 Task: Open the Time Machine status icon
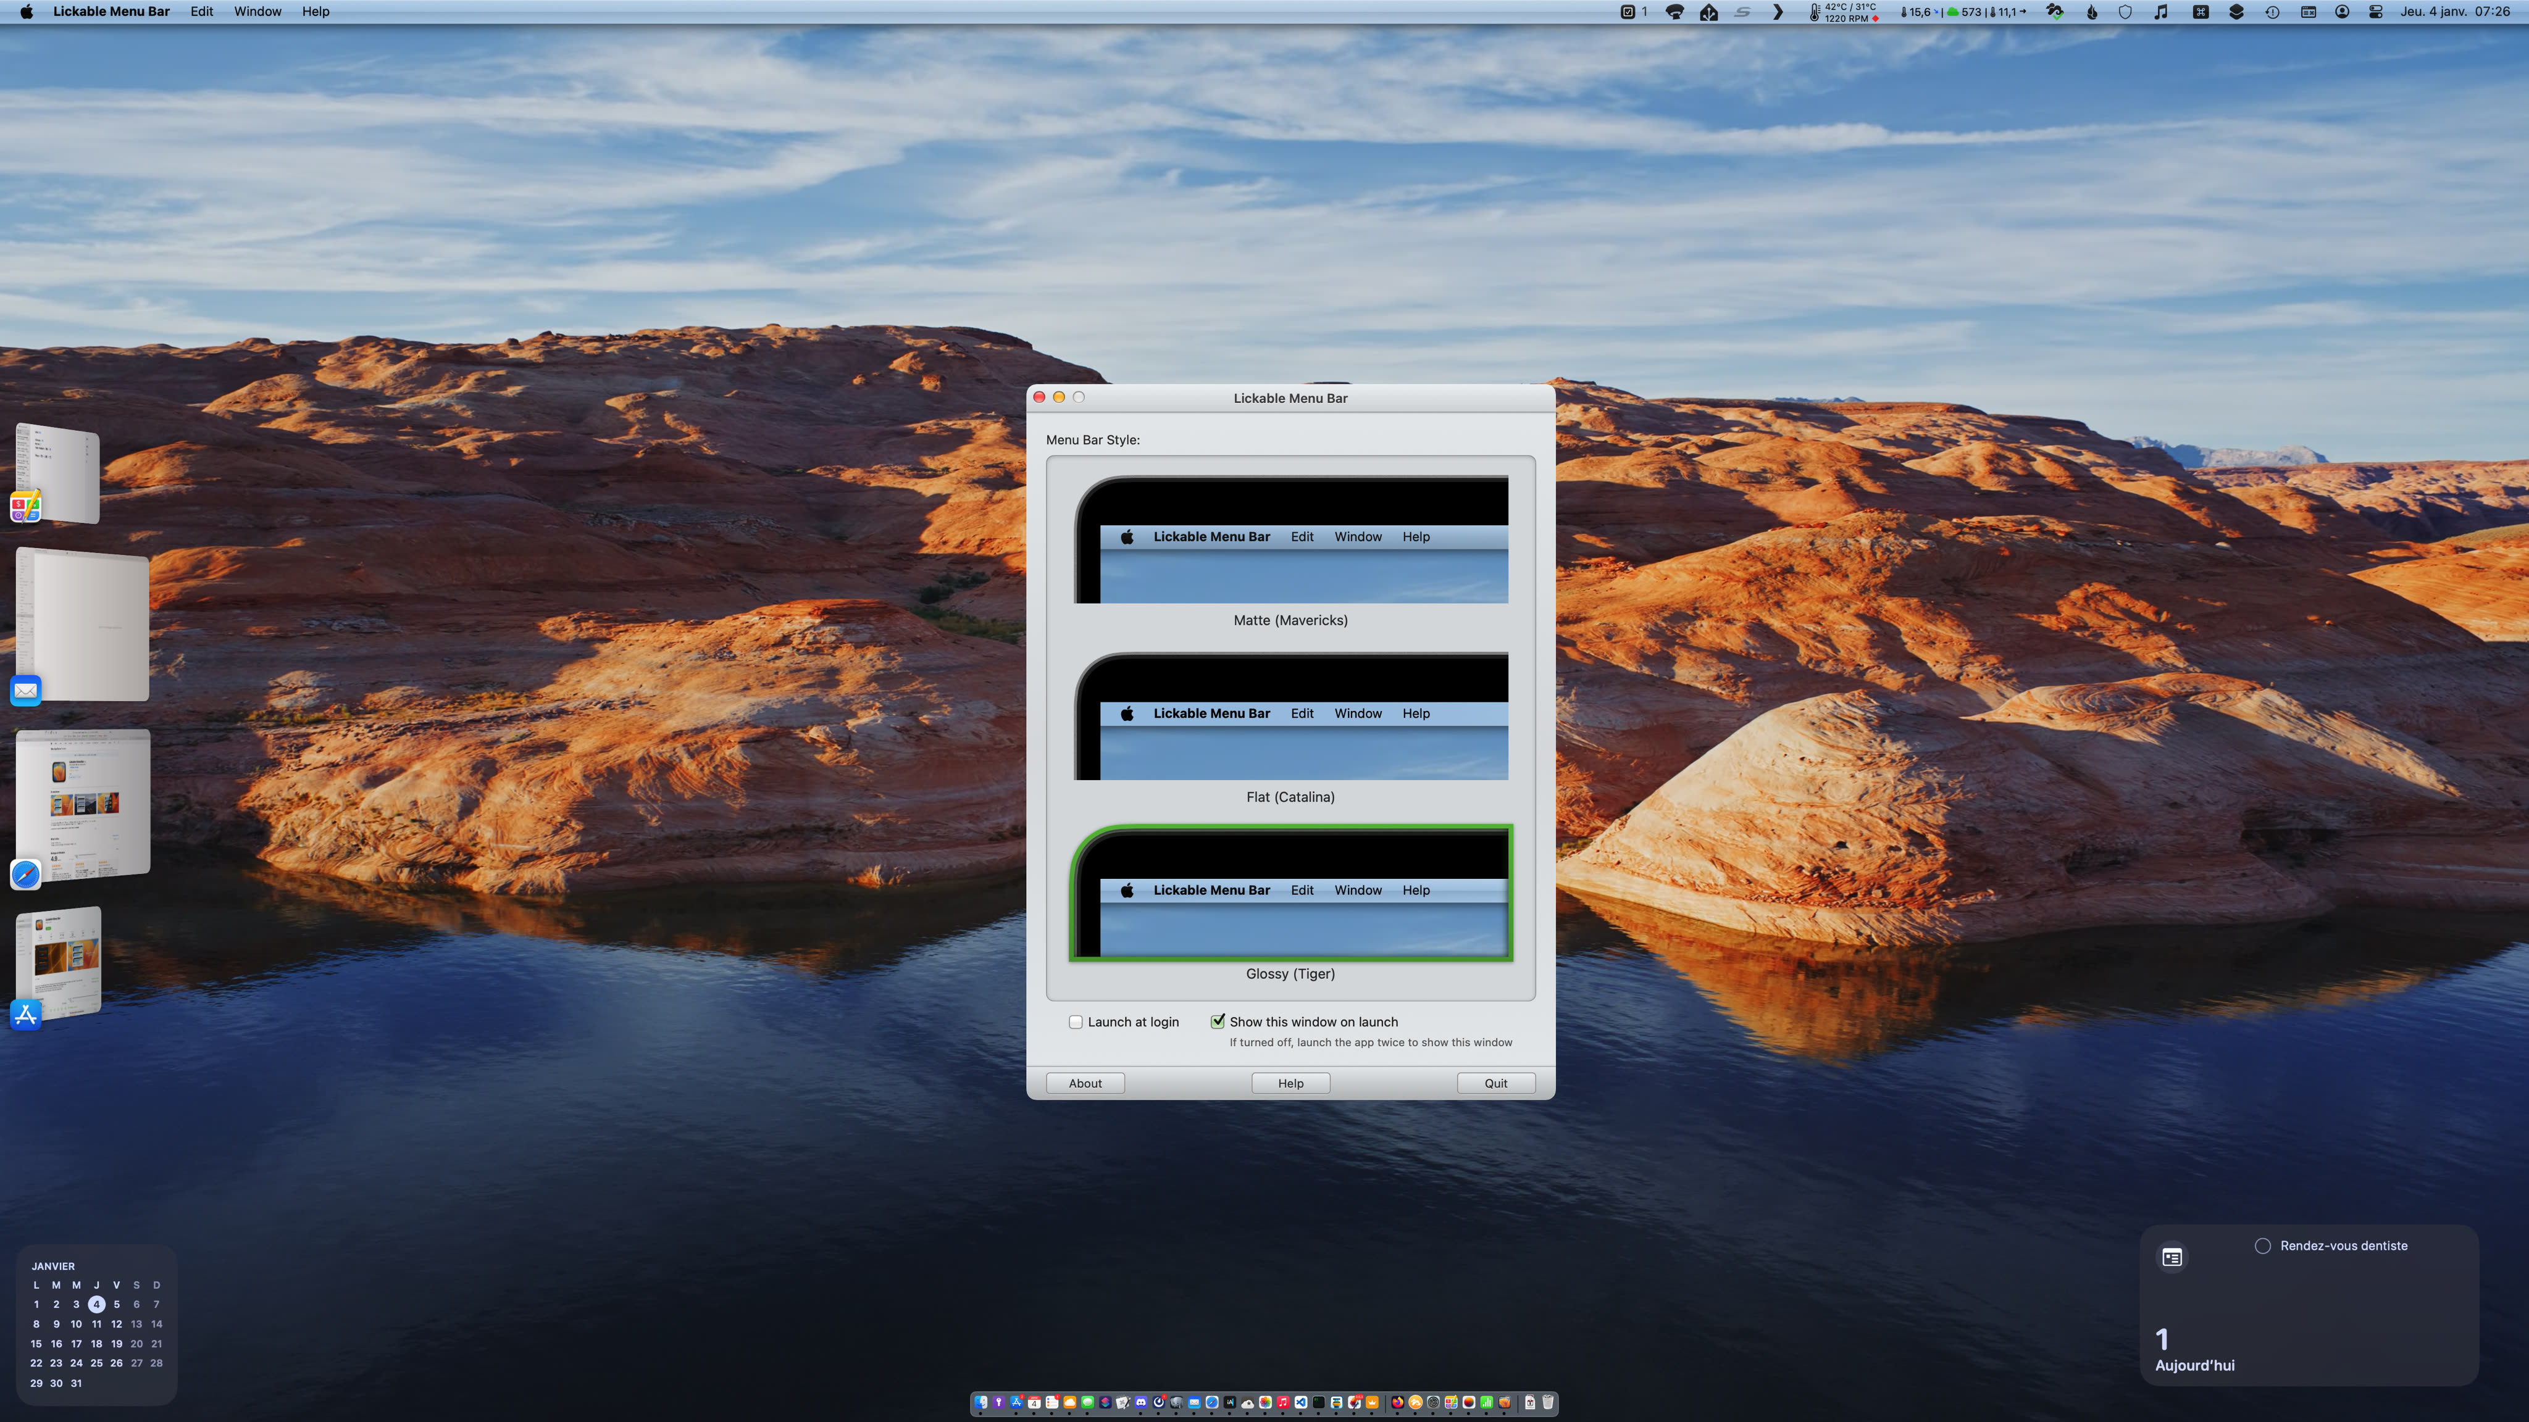click(x=2272, y=12)
